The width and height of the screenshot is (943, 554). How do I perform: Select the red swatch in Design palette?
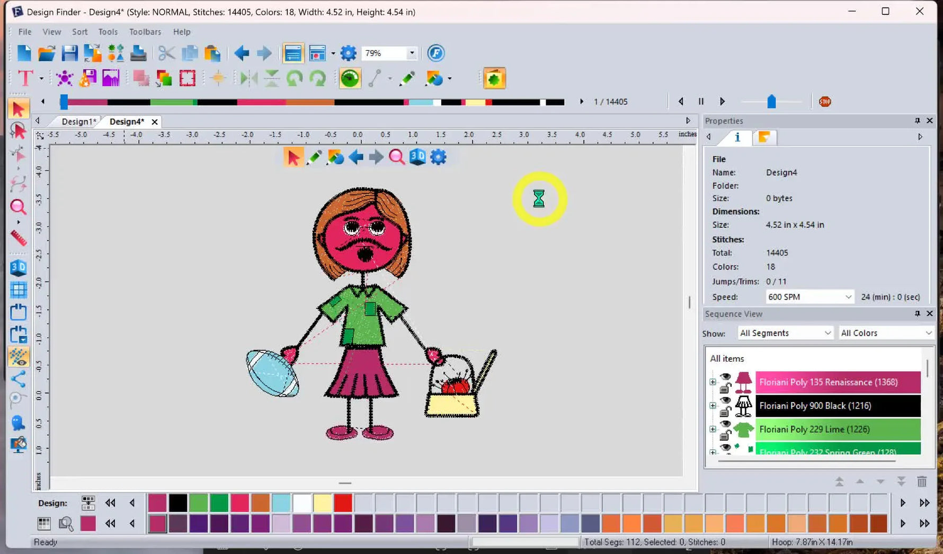[x=343, y=503]
